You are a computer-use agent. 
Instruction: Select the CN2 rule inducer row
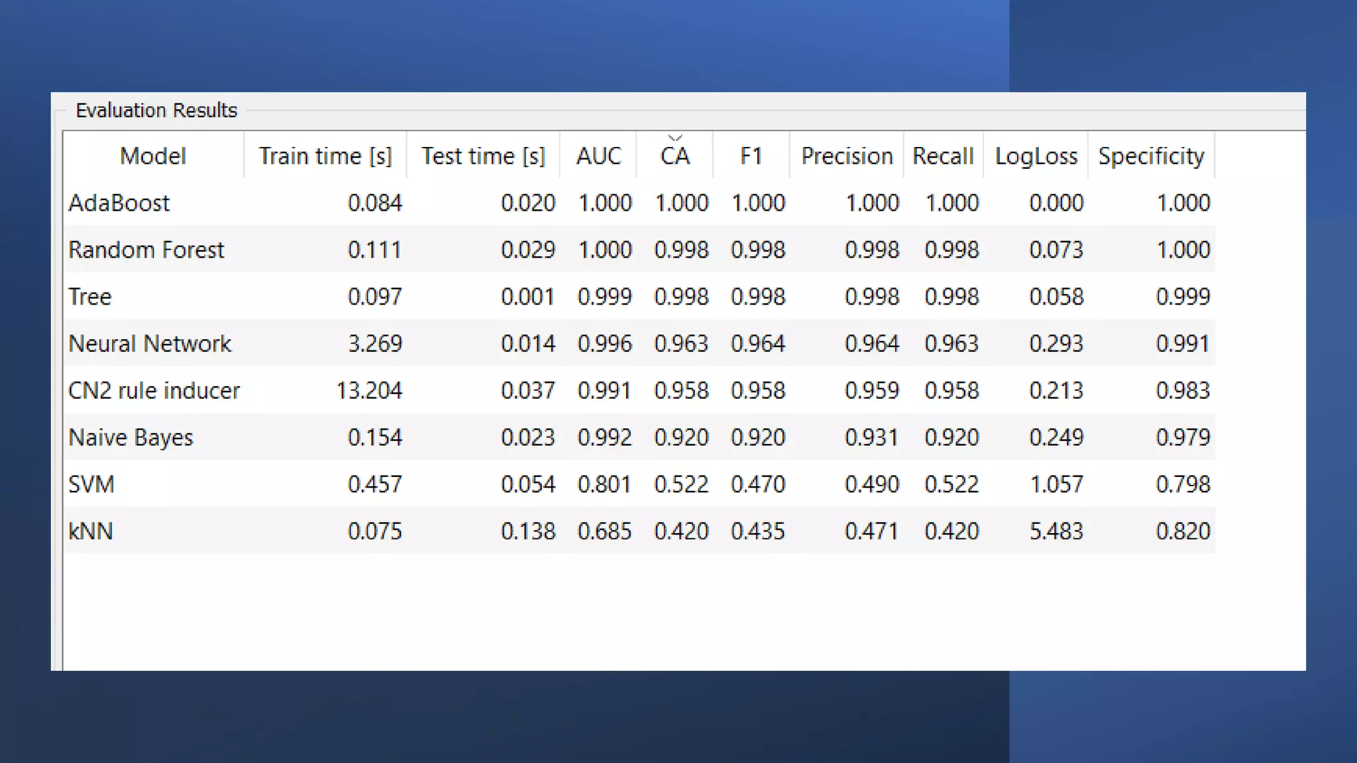coord(154,391)
